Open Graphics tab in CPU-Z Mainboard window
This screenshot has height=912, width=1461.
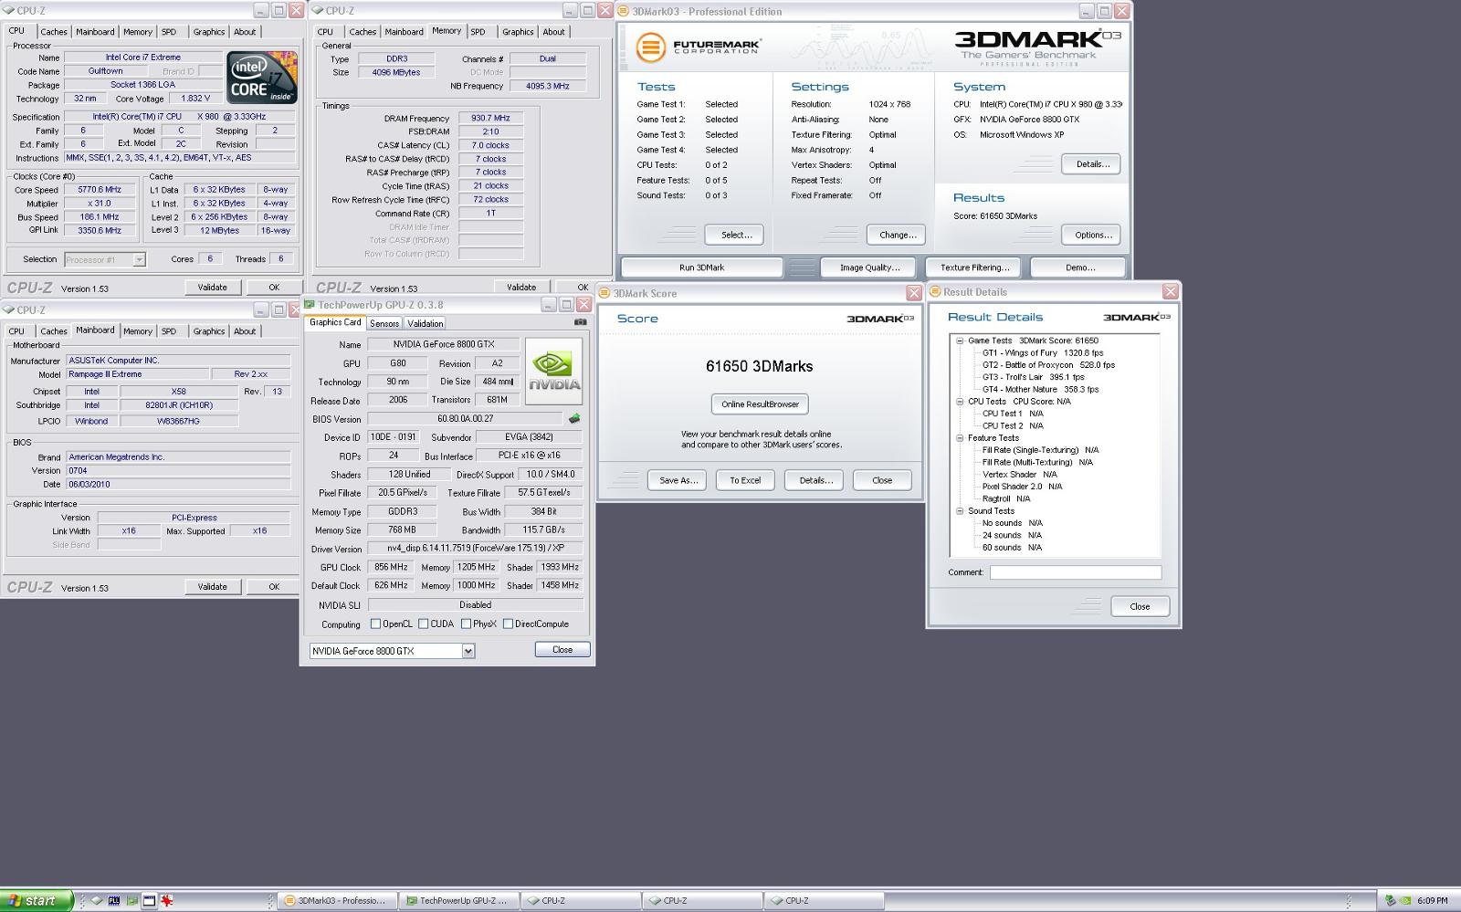coord(208,331)
